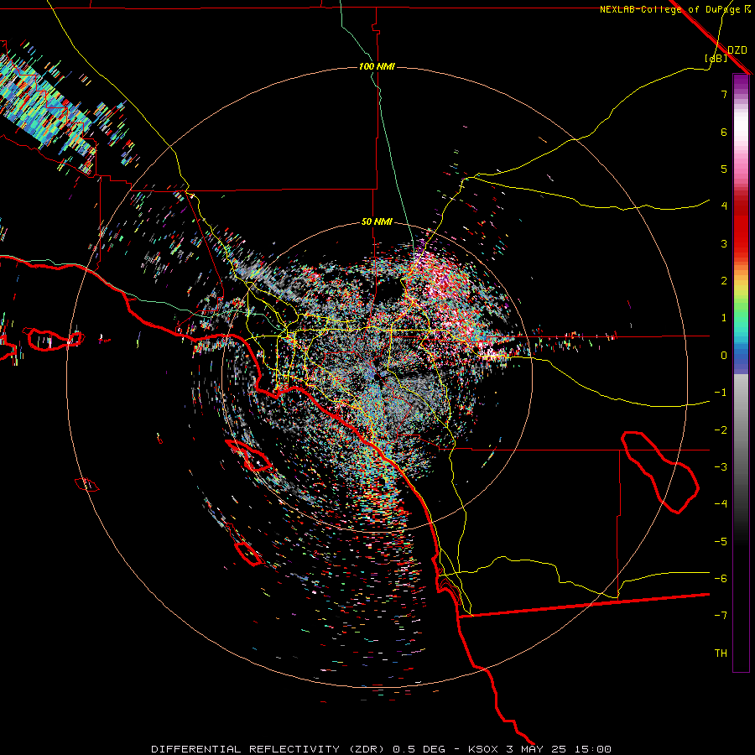Click the -6 value on the color scale
The width and height of the screenshot is (755, 755).
click(721, 579)
